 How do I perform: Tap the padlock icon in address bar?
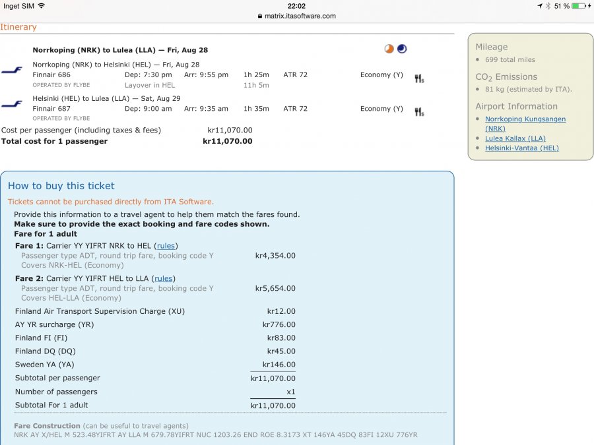point(260,16)
